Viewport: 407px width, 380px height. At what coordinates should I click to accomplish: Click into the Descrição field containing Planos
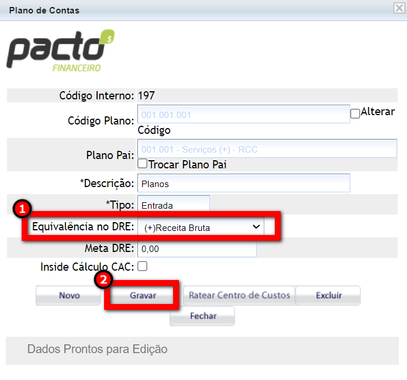pyautogui.click(x=243, y=183)
